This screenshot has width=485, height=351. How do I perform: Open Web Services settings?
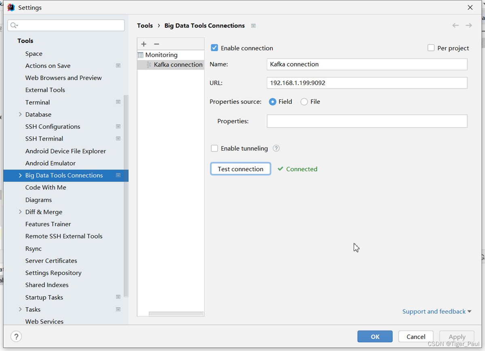(44, 321)
